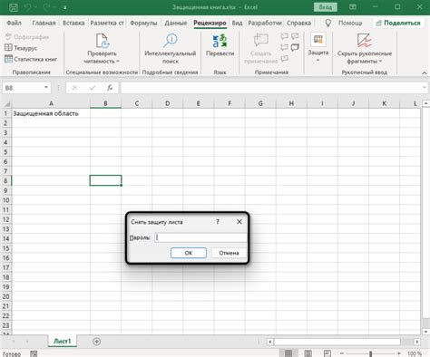
Task: Expand the formula bar with its arrow
Action: [425, 88]
